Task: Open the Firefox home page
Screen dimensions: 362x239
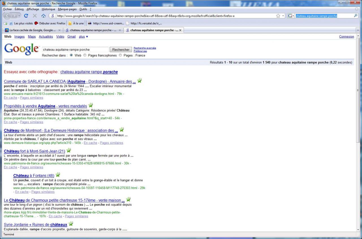Action: tap(43, 16)
